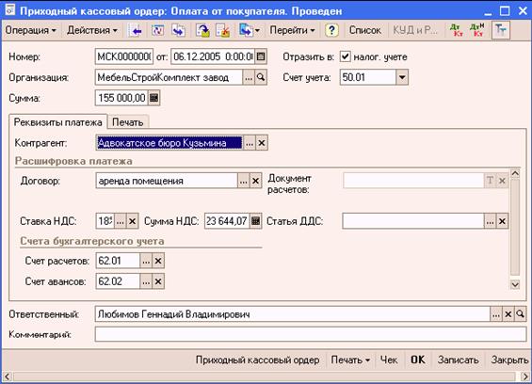Open the calendar picker next to date field
Image resolution: width=532 pixels, height=384 pixels.
pyautogui.click(x=261, y=56)
